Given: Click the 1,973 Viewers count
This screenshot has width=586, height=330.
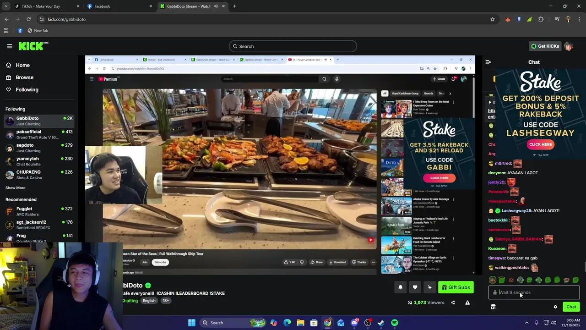Looking at the screenshot, I should [426, 302].
